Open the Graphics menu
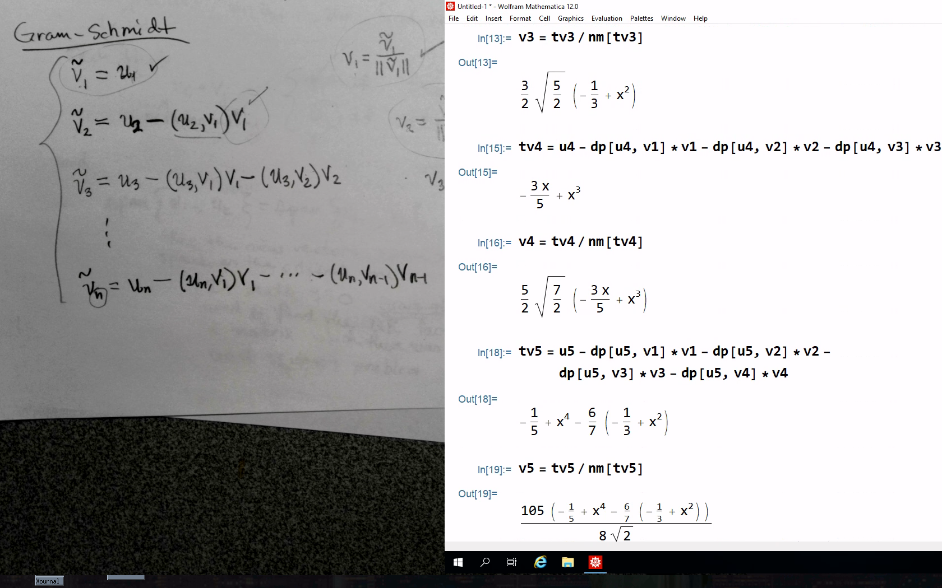This screenshot has height=588, width=942. click(570, 18)
